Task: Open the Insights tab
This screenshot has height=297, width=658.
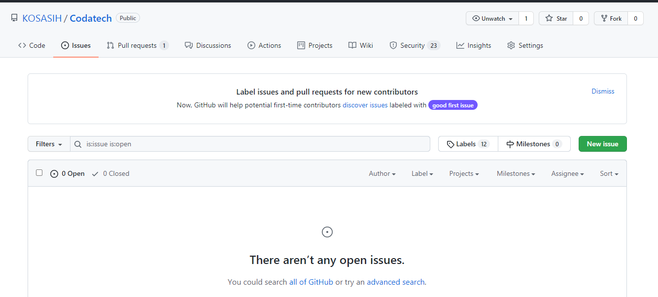Action: [474, 45]
